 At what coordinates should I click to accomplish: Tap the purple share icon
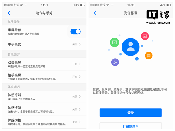(x=115, y=62)
